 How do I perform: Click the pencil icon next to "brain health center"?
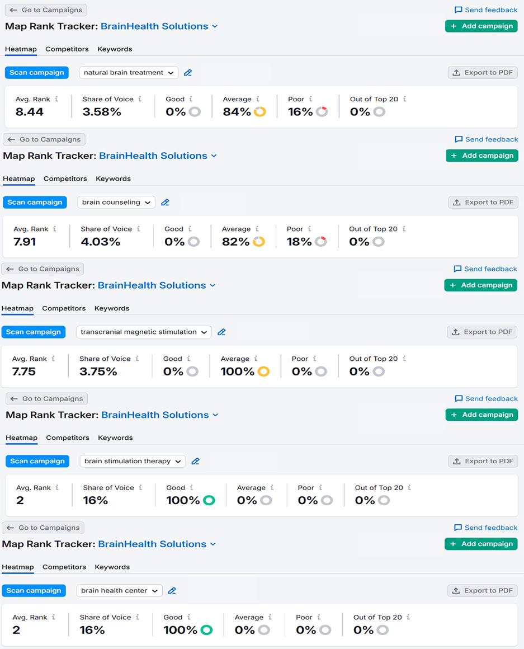coord(172,591)
